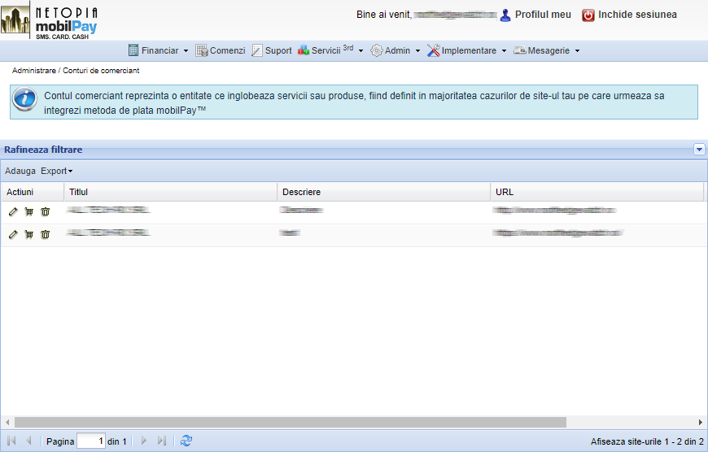
Task: Click the edit pencil icon in second row
Action: pos(12,234)
